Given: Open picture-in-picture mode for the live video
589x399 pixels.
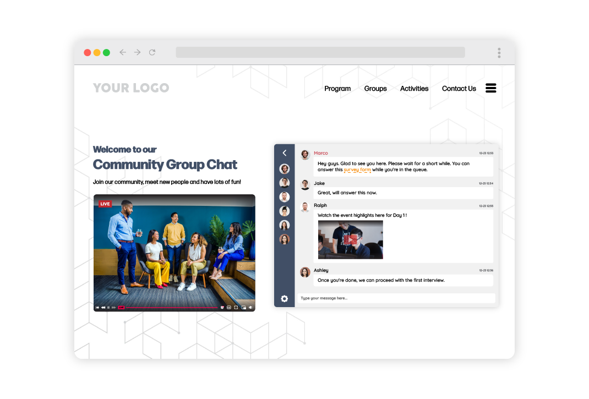Looking at the screenshot, I should [x=244, y=307].
